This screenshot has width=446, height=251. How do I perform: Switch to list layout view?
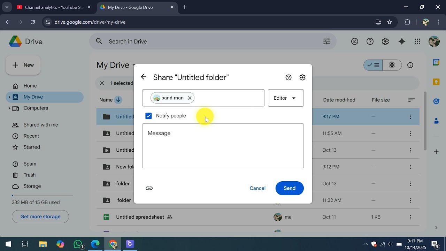coord(373,65)
